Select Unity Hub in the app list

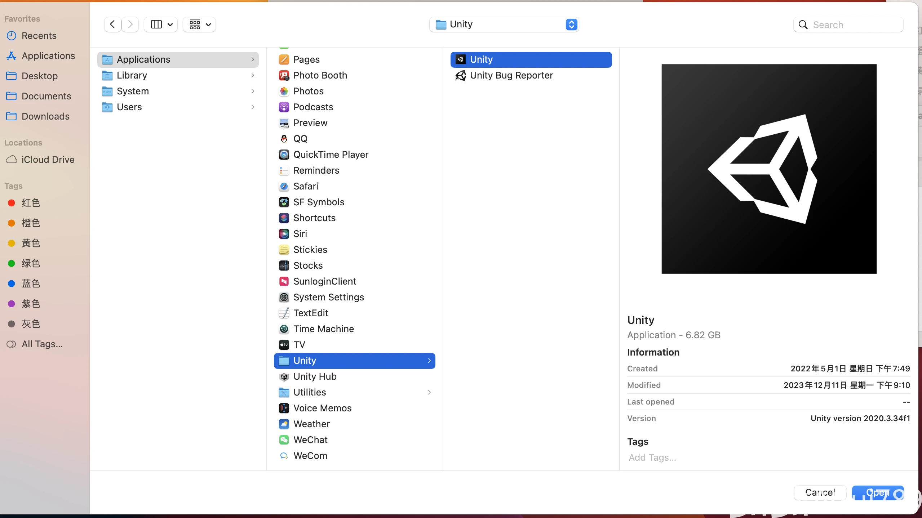(x=315, y=376)
